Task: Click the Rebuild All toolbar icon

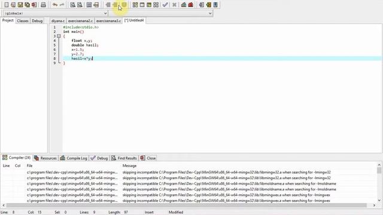Action: 156,5
